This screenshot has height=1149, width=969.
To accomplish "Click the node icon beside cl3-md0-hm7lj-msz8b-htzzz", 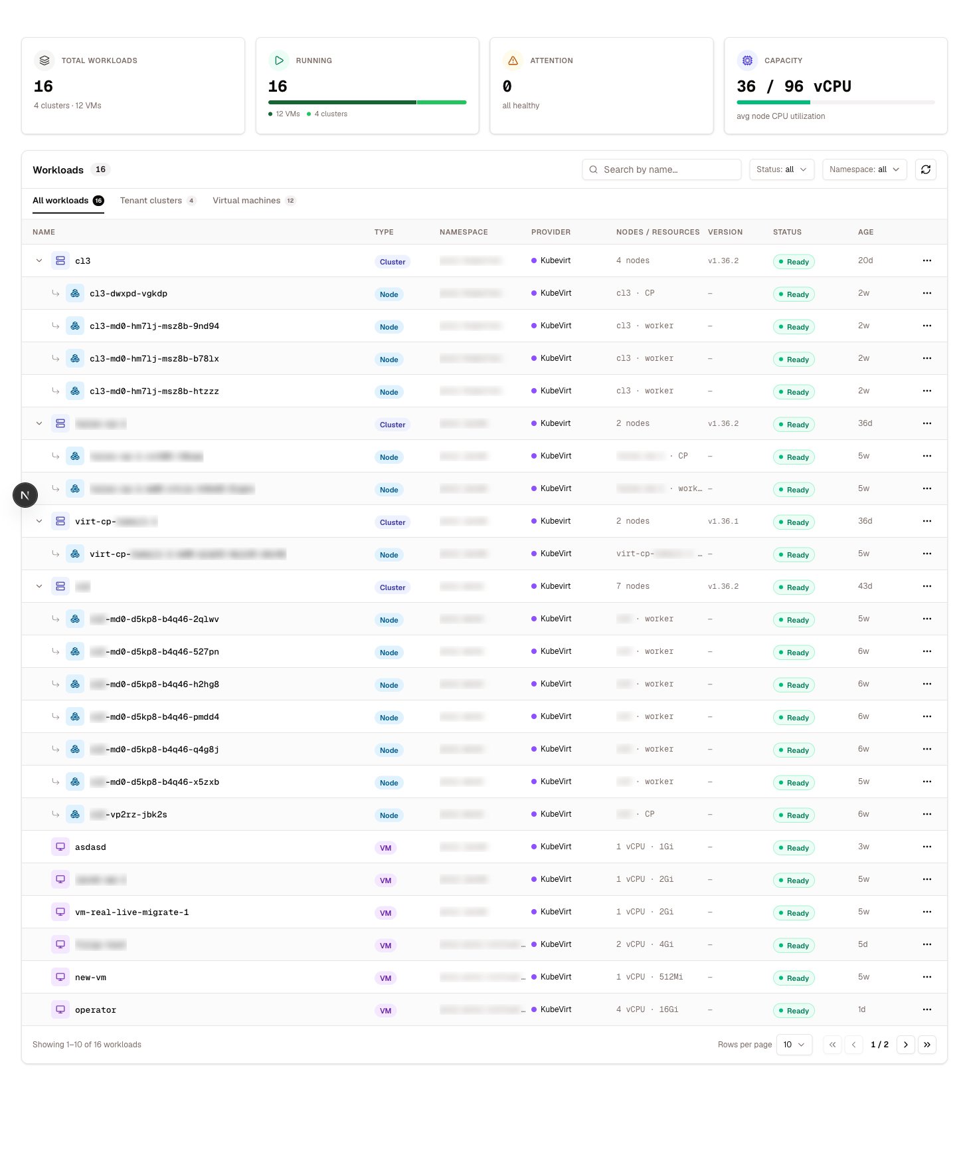I will click(x=75, y=391).
